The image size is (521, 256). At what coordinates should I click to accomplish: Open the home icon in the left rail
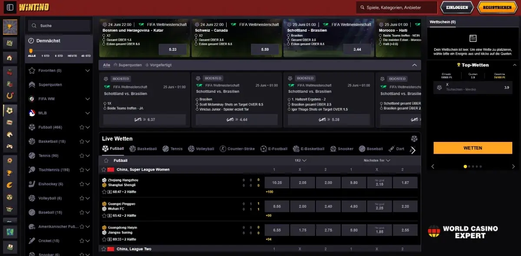(10, 58)
